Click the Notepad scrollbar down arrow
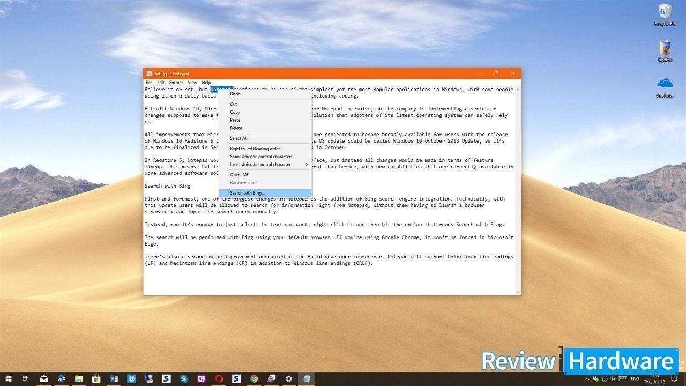 coord(518,292)
